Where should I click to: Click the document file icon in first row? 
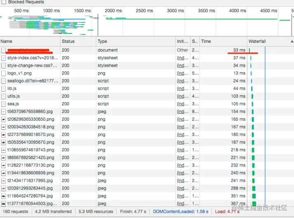3,50
